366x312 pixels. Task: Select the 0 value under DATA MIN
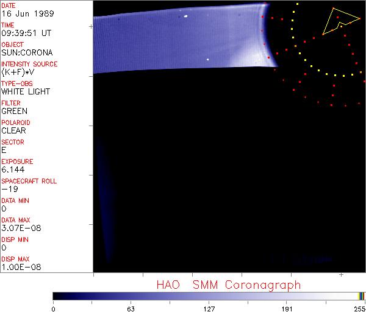point(4,208)
